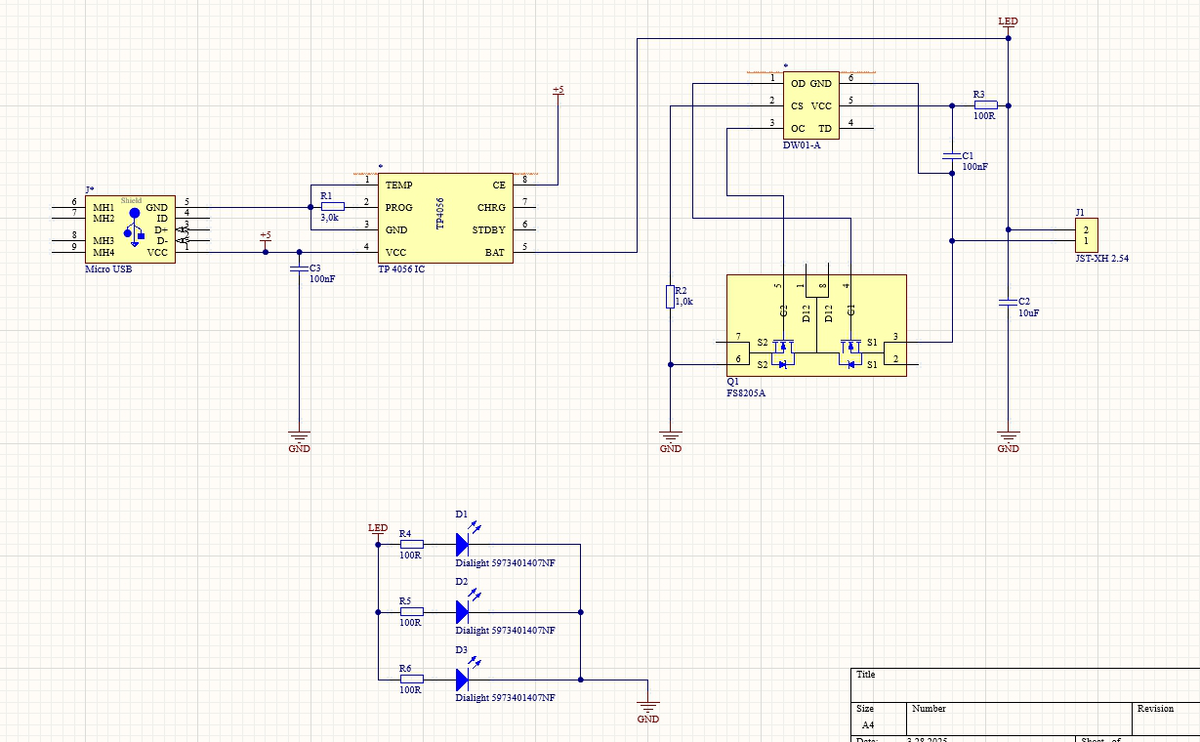Click the STDBY pin label on TP4056
The image size is (1200, 742).
pos(489,230)
